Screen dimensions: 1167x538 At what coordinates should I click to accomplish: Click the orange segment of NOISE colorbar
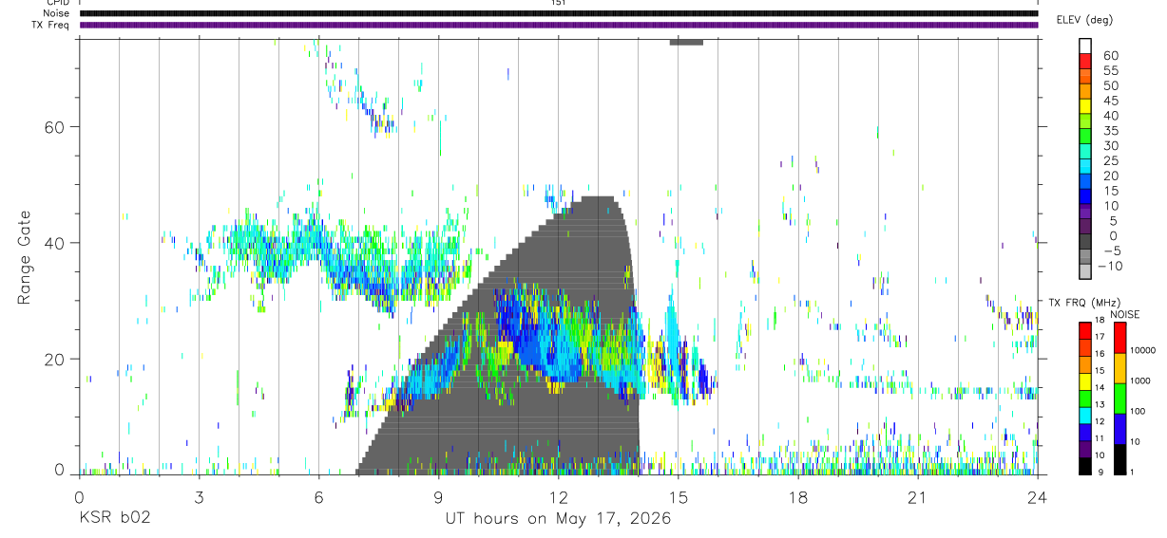pos(1119,368)
